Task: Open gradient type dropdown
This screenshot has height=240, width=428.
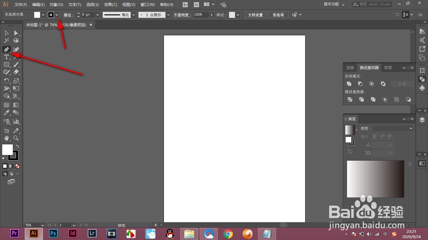Action: tap(393, 128)
